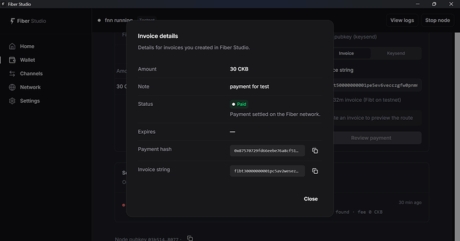
Task: Click the 'Invoice details' heading
Action: point(158,36)
